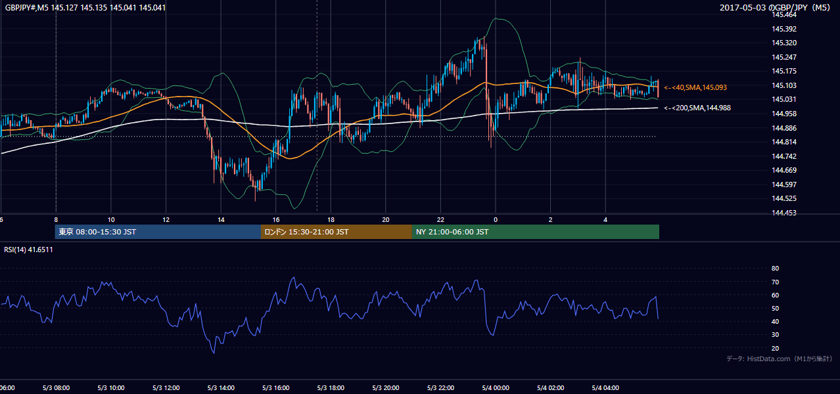Click hour 18 on the price chart axis
The width and height of the screenshot is (840, 394).
(331, 219)
